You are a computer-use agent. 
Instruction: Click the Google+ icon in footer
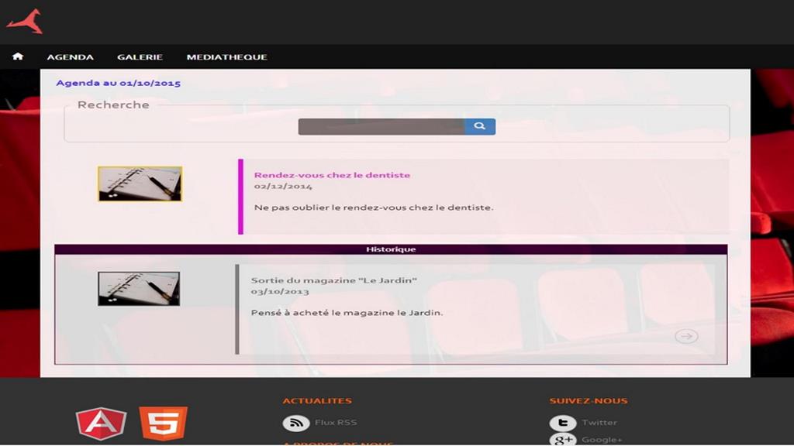pyautogui.click(x=563, y=440)
